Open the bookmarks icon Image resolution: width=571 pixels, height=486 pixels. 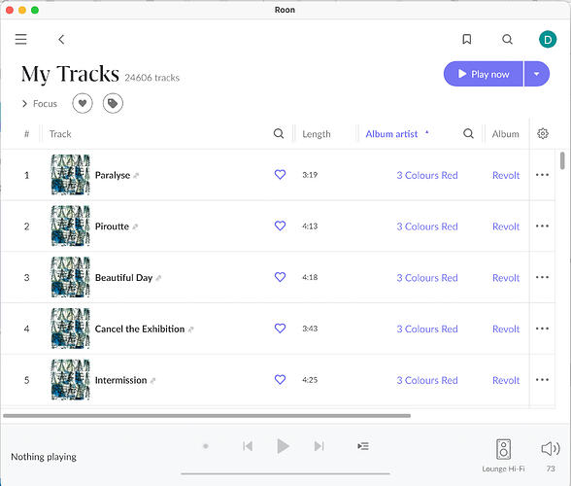pos(466,39)
